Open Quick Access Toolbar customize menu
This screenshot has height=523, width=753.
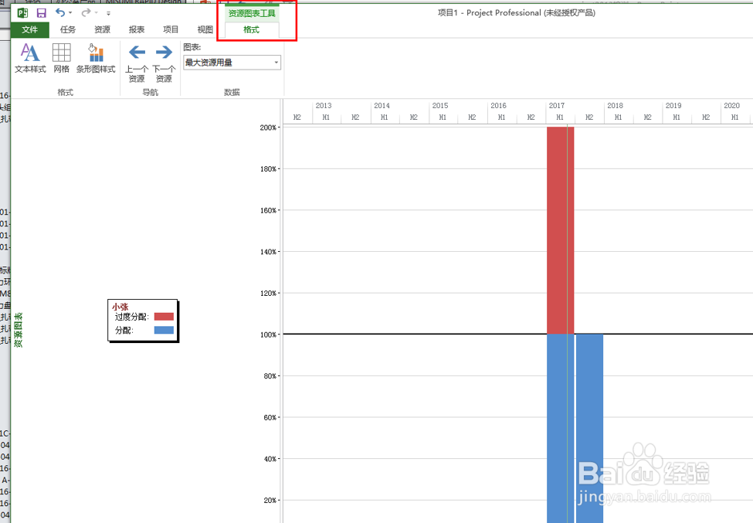(108, 12)
